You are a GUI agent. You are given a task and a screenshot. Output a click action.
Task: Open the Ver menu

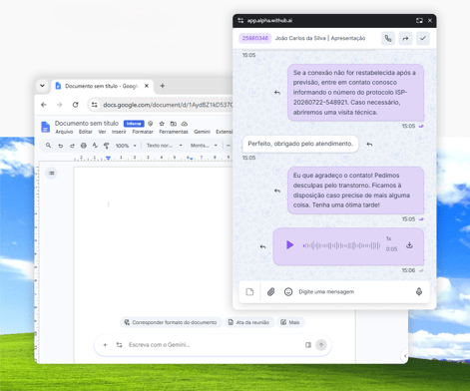(x=102, y=132)
